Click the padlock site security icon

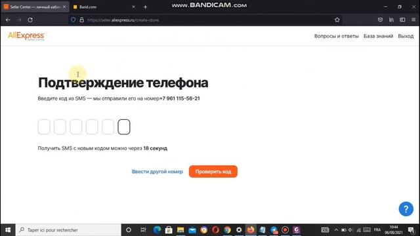(x=81, y=20)
